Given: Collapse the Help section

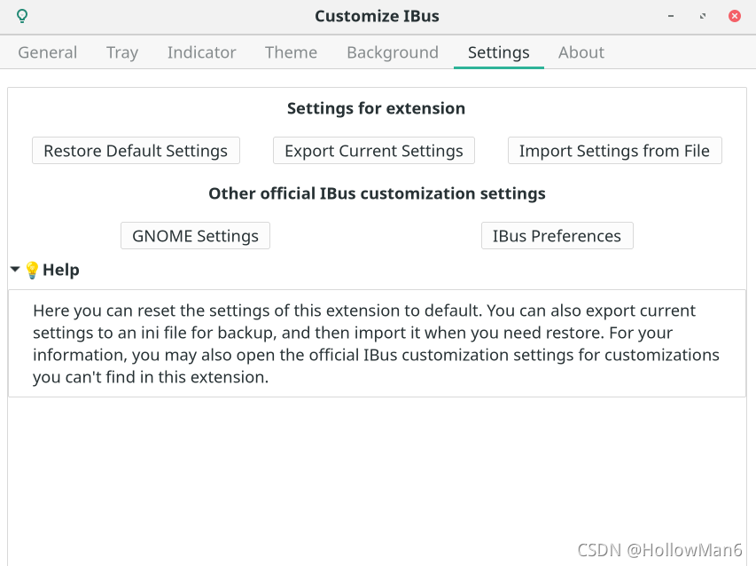Looking at the screenshot, I should (x=15, y=269).
